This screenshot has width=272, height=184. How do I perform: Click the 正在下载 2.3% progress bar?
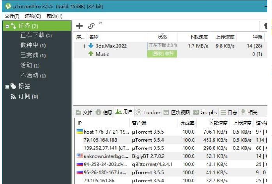pos(162,45)
